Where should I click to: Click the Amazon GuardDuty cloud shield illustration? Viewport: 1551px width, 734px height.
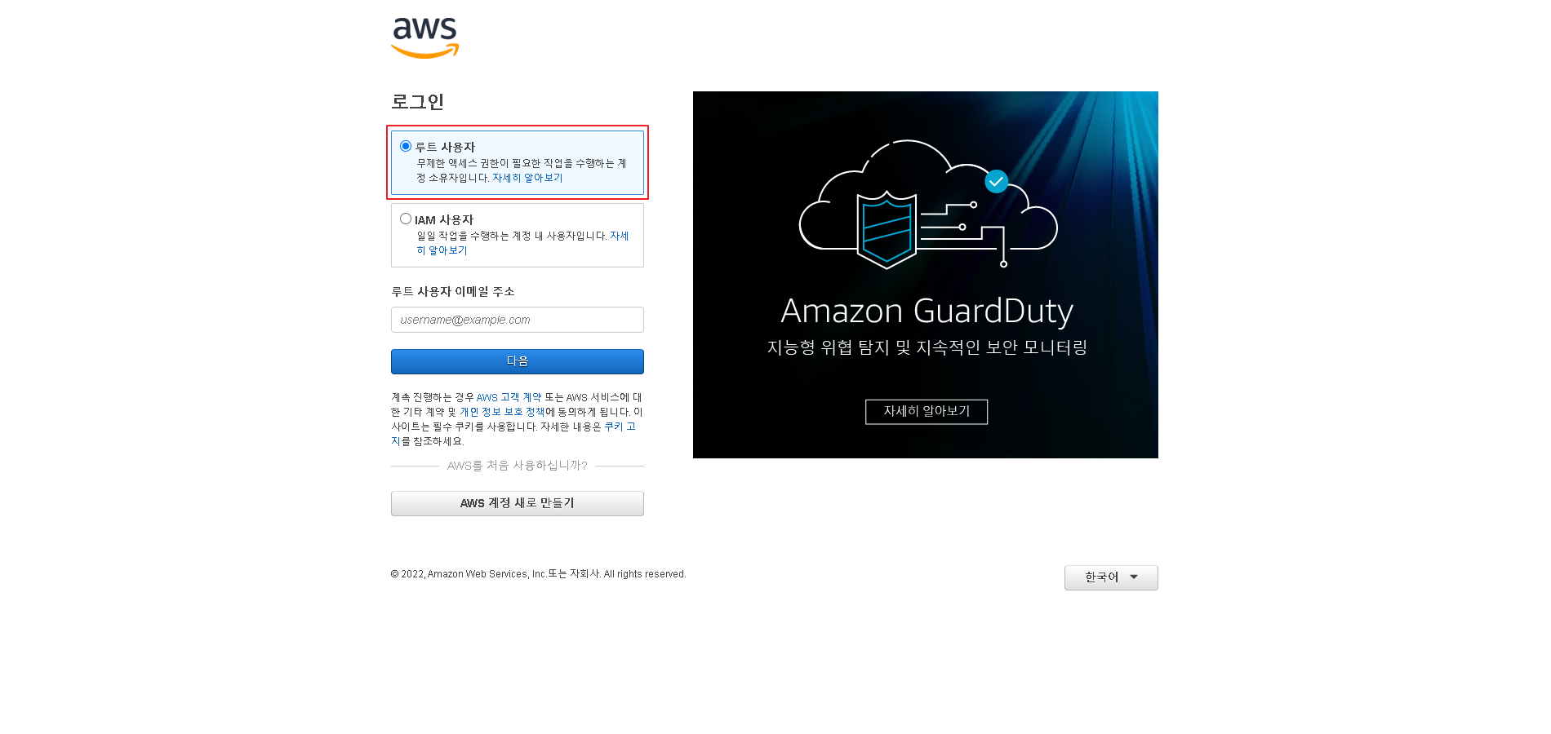click(x=928, y=204)
